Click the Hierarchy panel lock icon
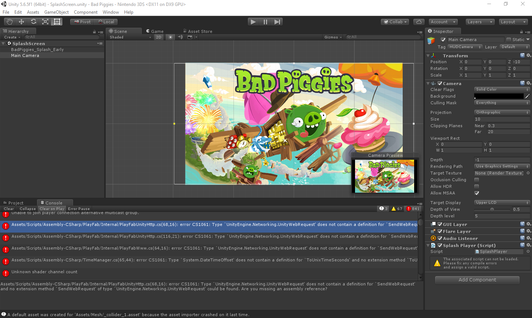The image size is (532, 318). click(x=94, y=32)
